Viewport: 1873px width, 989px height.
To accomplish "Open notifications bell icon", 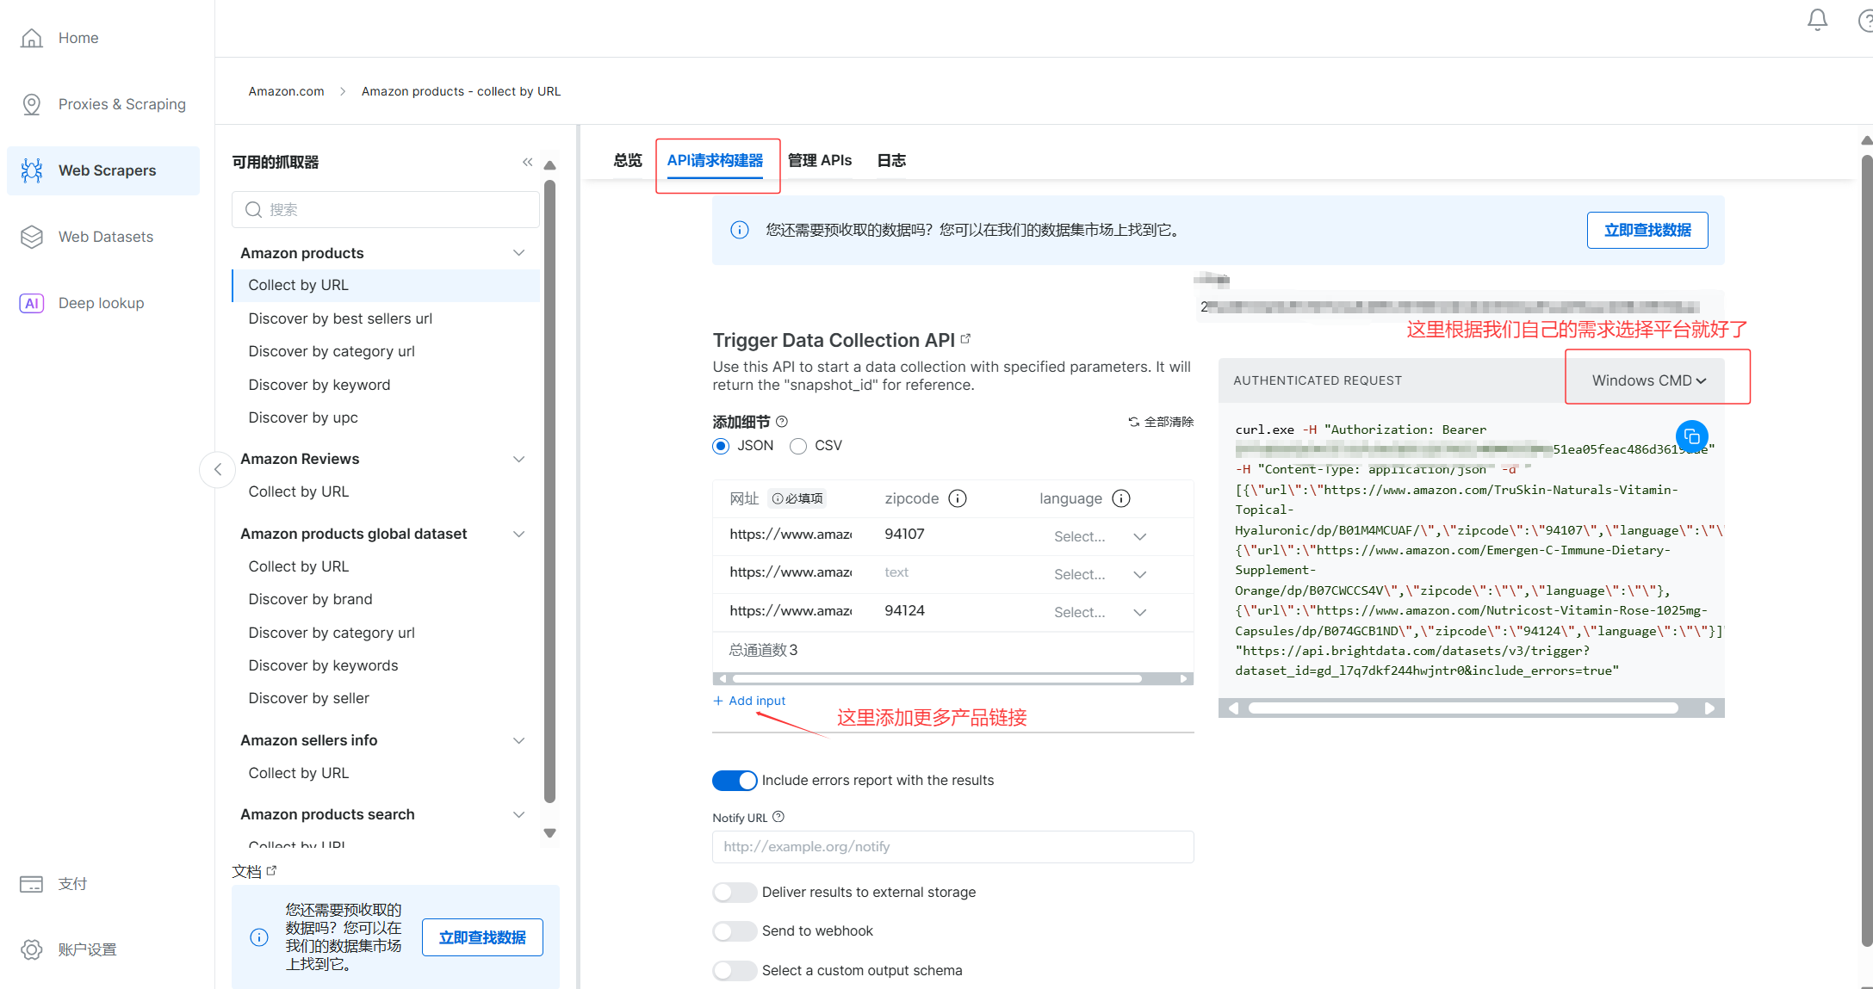I will [x=1817, y=20].
